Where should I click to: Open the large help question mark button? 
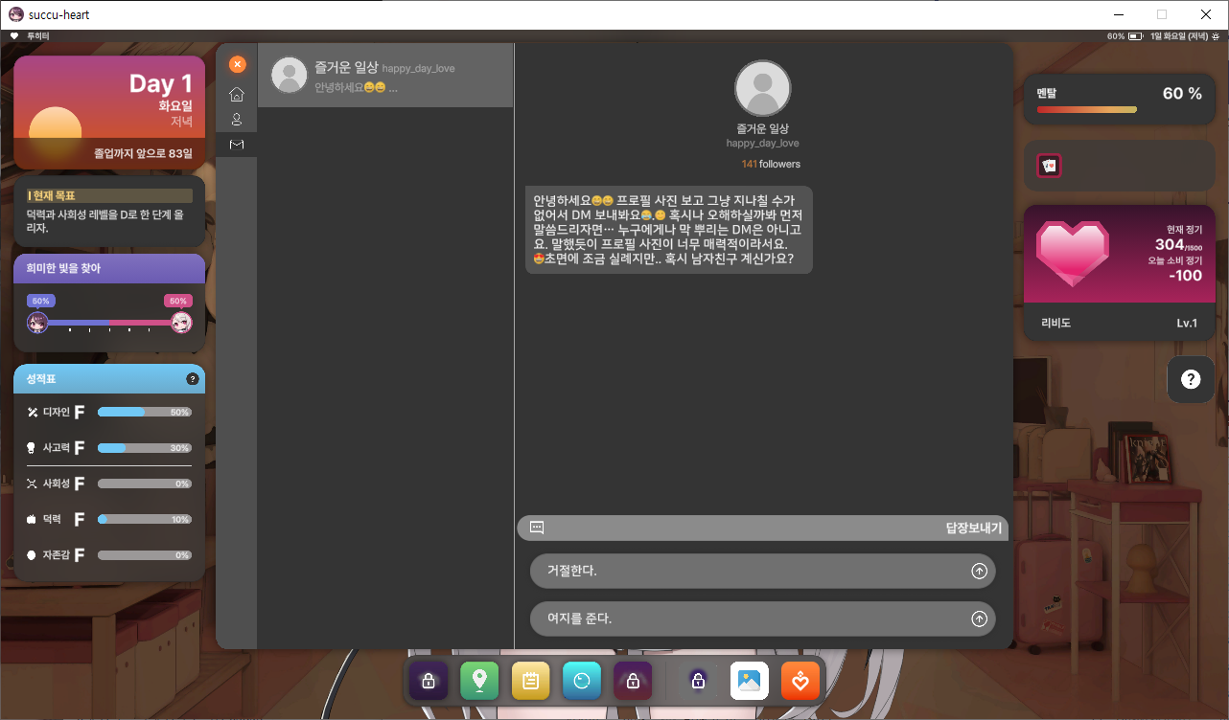point(1191,379)
